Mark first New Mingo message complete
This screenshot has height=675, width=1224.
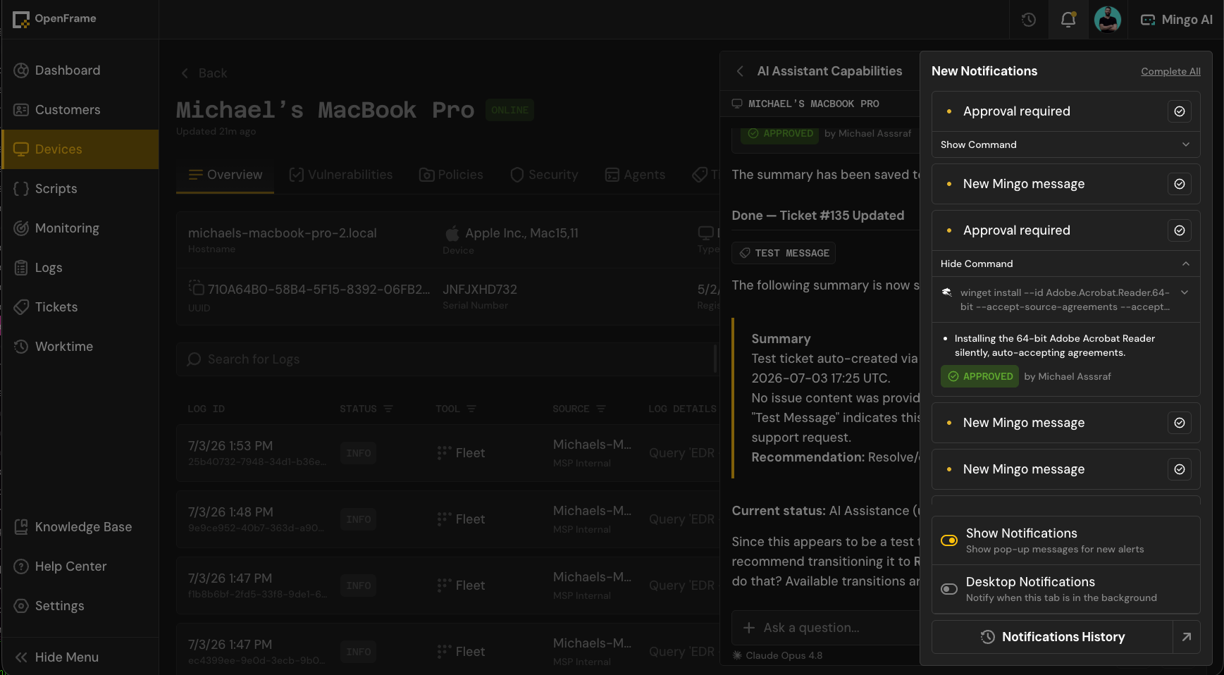click(x=1180, y=184)
